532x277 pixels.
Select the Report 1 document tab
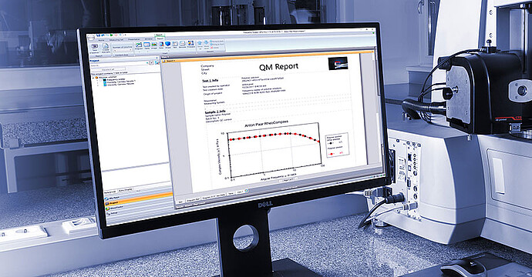169,61
